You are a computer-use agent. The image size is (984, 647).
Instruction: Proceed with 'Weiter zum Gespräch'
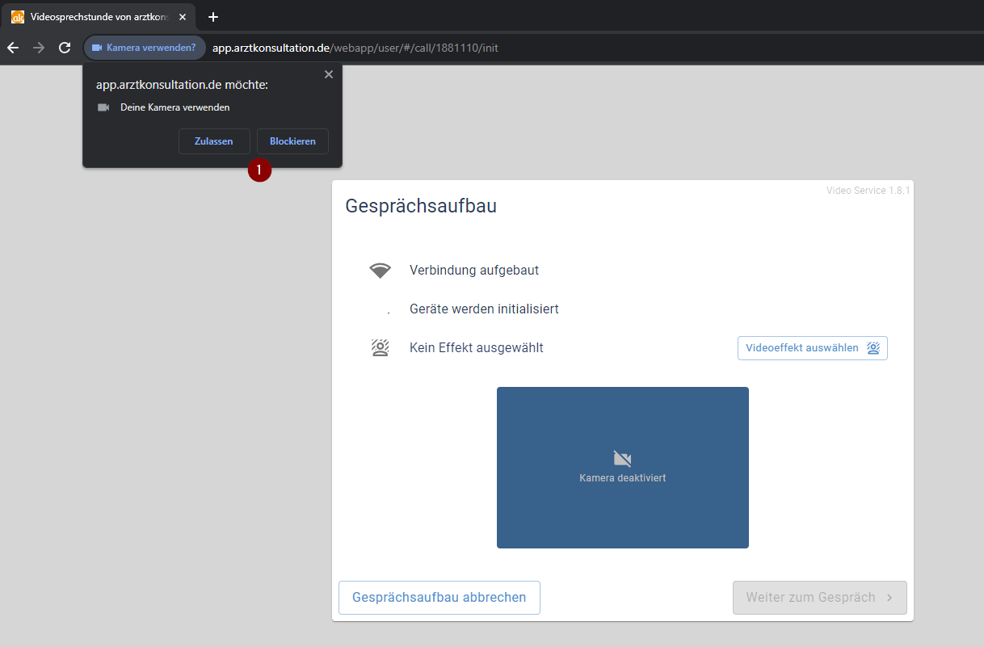tap(819, 598)
